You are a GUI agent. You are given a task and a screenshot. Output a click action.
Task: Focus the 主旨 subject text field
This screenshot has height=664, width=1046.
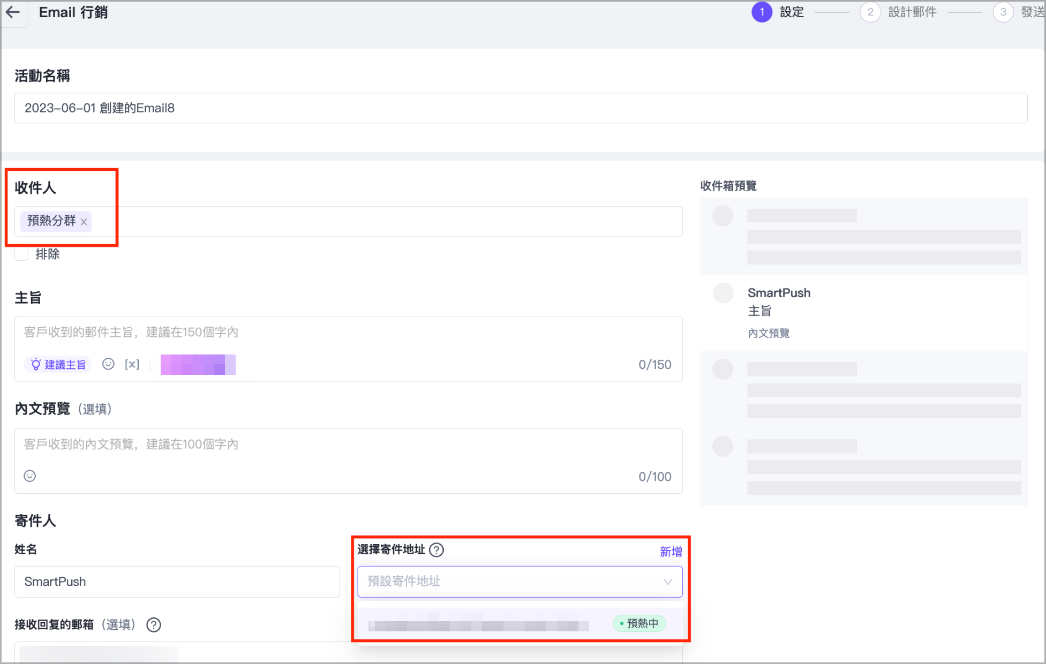coord(348,333)
